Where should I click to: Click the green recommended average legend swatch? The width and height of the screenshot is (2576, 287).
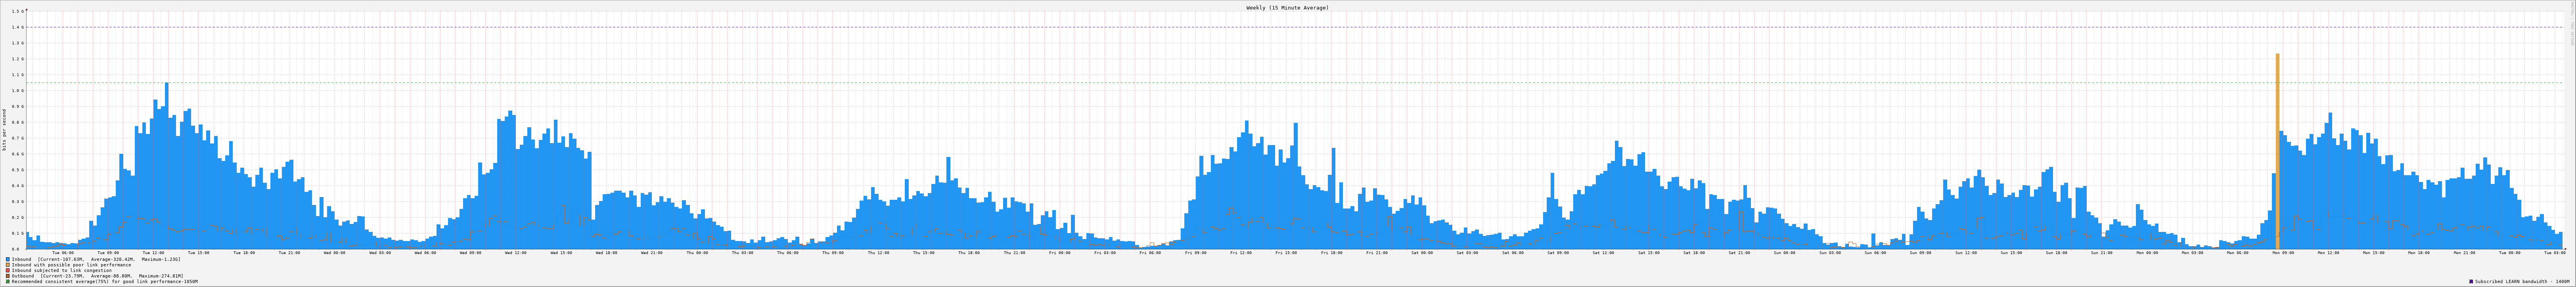point(8,282)
